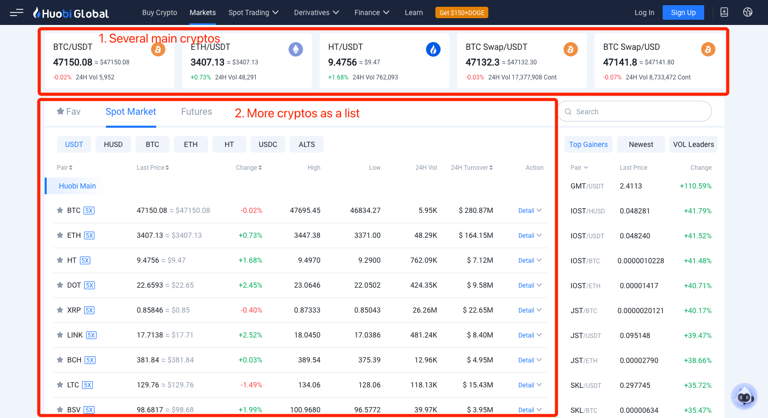
Task: Click the app download icon
Action: tap(724, 12)
